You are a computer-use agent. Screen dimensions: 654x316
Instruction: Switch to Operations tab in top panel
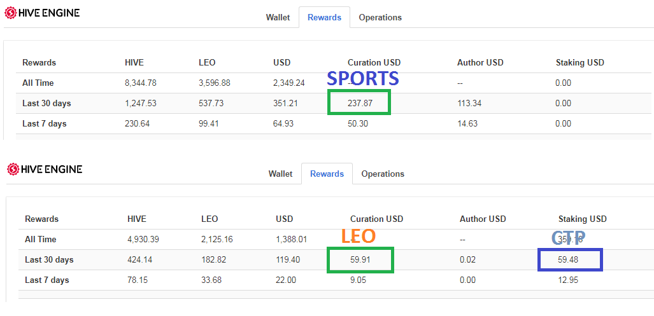pos(380,18)
